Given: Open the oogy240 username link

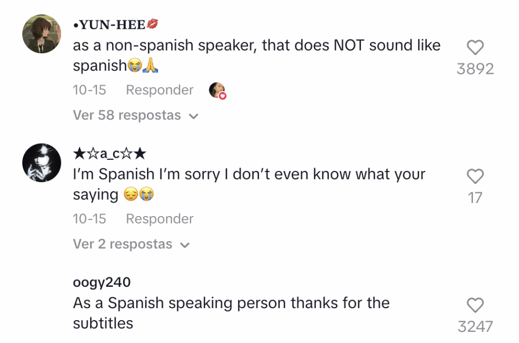Looking at the screenshot, I should coord(101,282).
